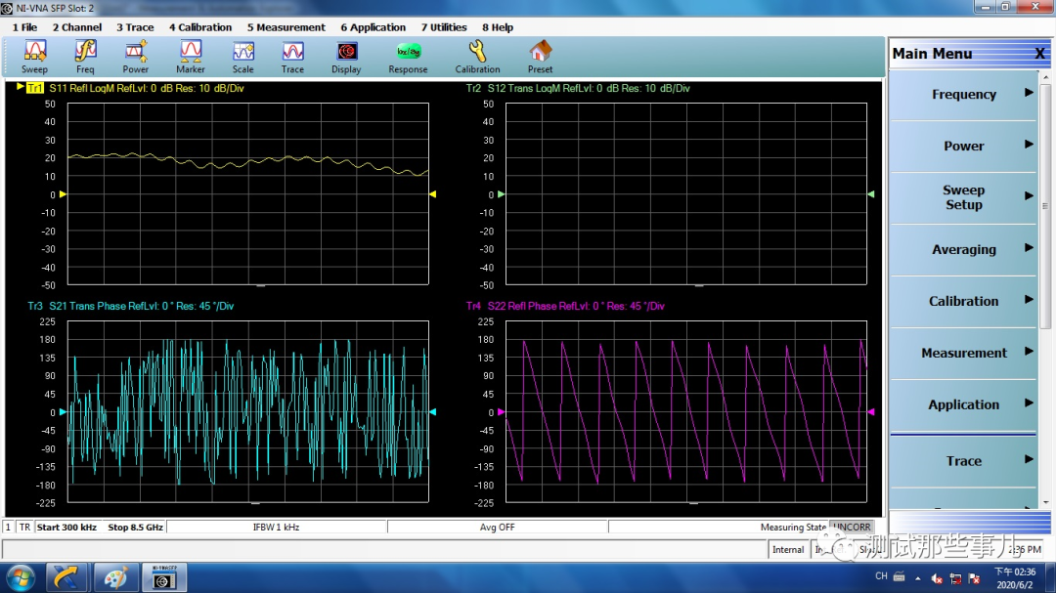Open the 5 Measurement menu
This screenshot has width=1056, height=593.
coord(286,27)
